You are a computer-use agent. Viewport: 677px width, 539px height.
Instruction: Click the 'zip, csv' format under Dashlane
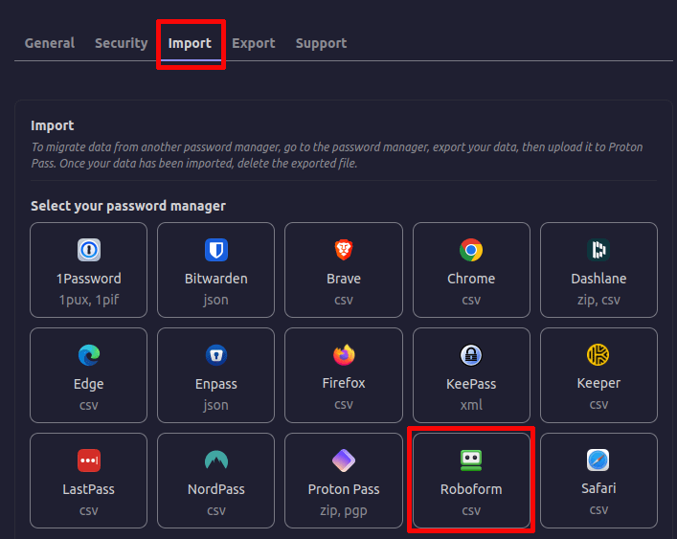[x=598, y=300]
